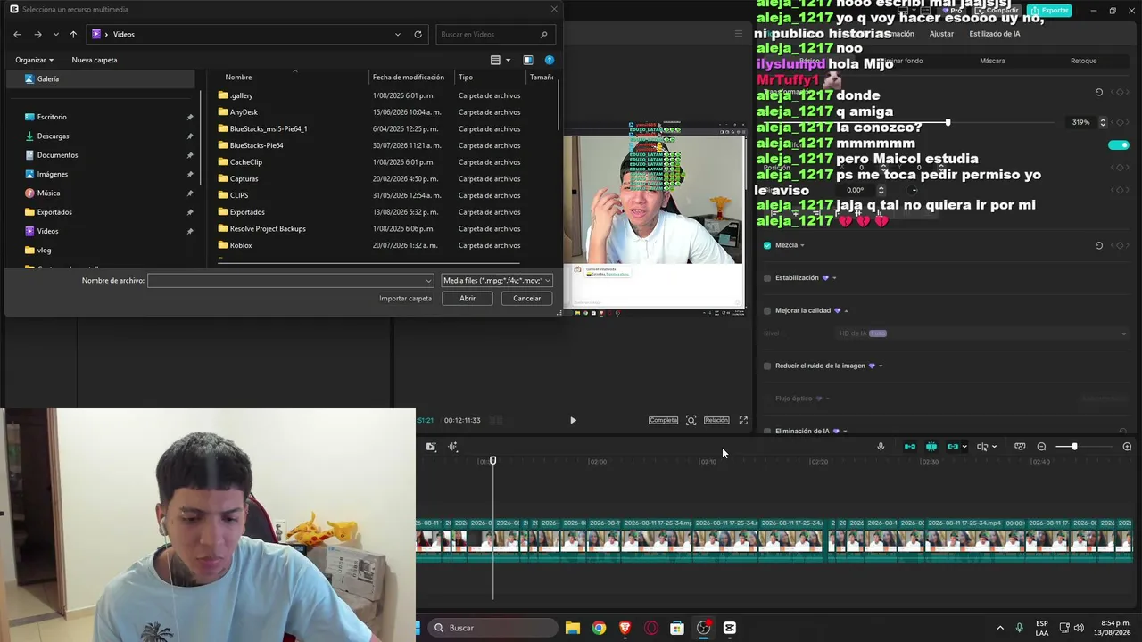Open fullscreen preview in CapCut
This screenshot has height=642, width=1142.
pyautogui.click(x=743, y=420)
